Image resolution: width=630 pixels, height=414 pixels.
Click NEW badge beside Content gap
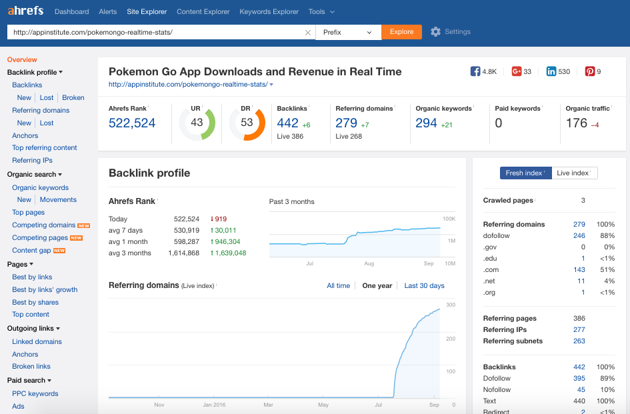tap(59, 251)
